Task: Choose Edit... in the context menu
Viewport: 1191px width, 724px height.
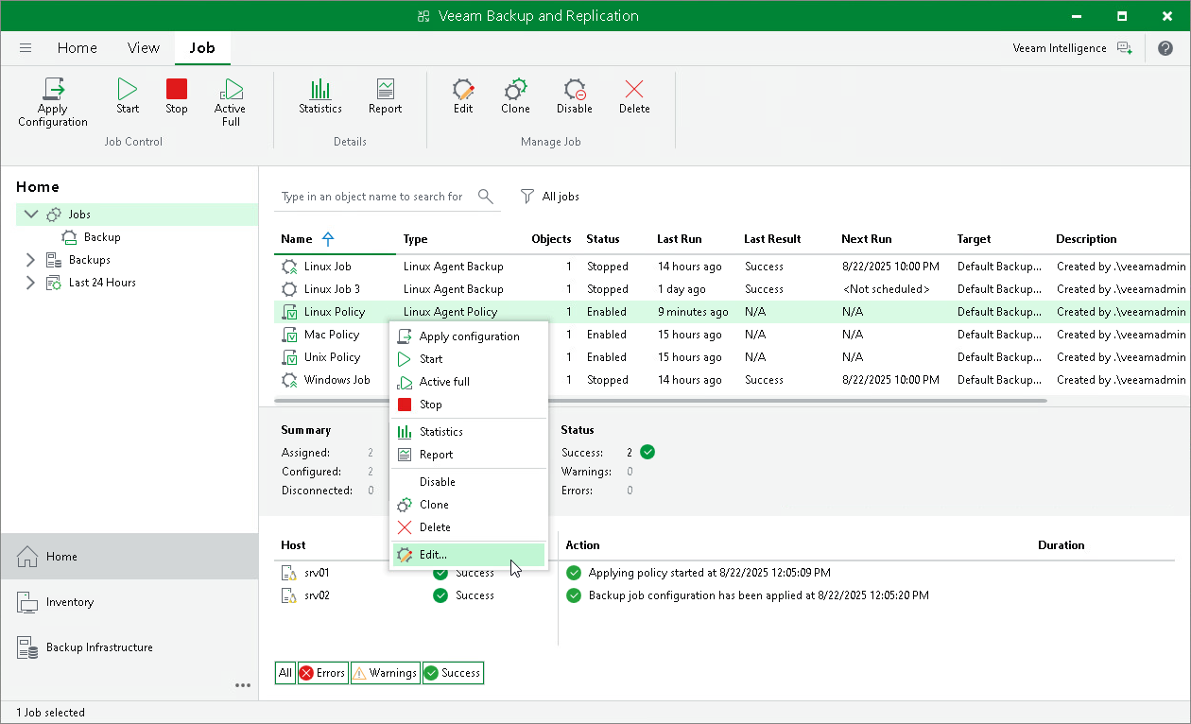Action: (469, 555)
